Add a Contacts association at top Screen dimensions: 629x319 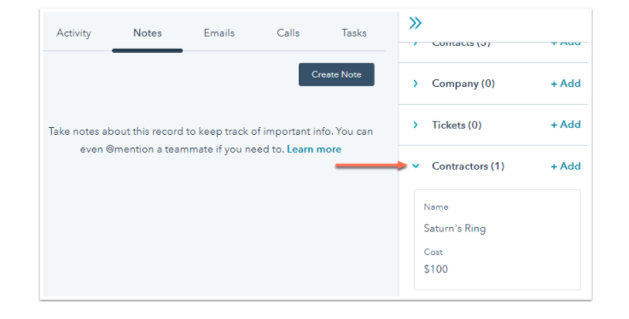[566, 43]
